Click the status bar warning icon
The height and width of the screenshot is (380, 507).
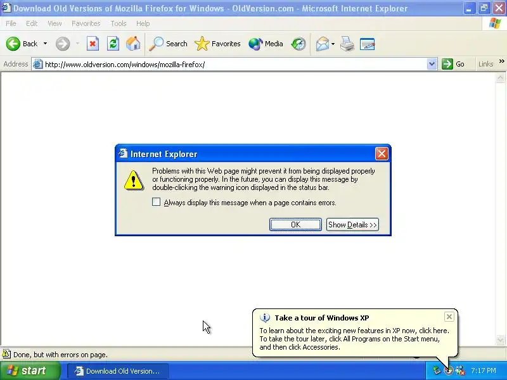click(x=6, y=354)
